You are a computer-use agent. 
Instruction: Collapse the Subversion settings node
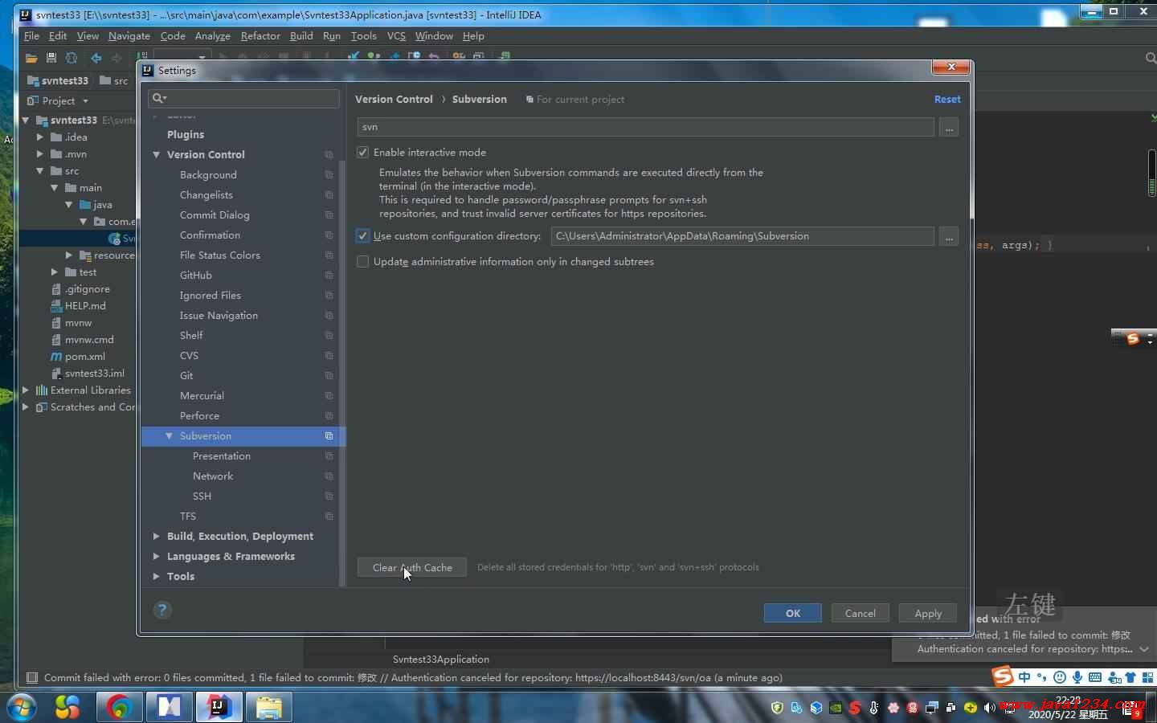coord(170,436)
